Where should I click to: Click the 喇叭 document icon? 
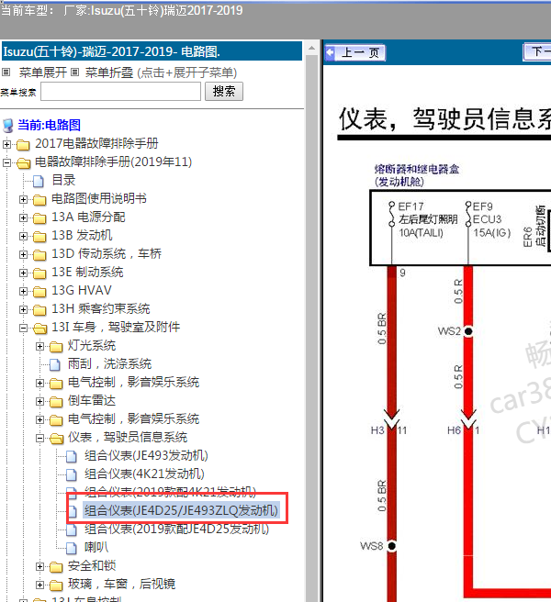72,548
